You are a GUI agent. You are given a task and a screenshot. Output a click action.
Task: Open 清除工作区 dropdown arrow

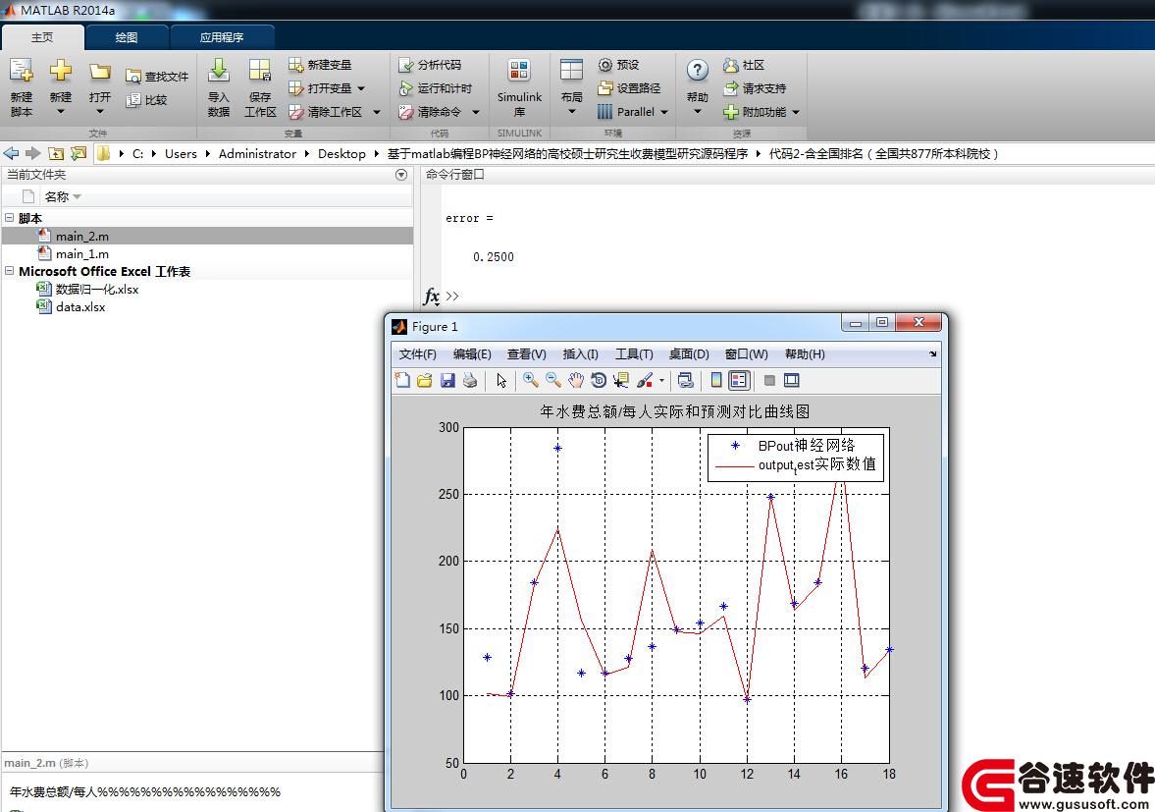(x=377, y=112)
